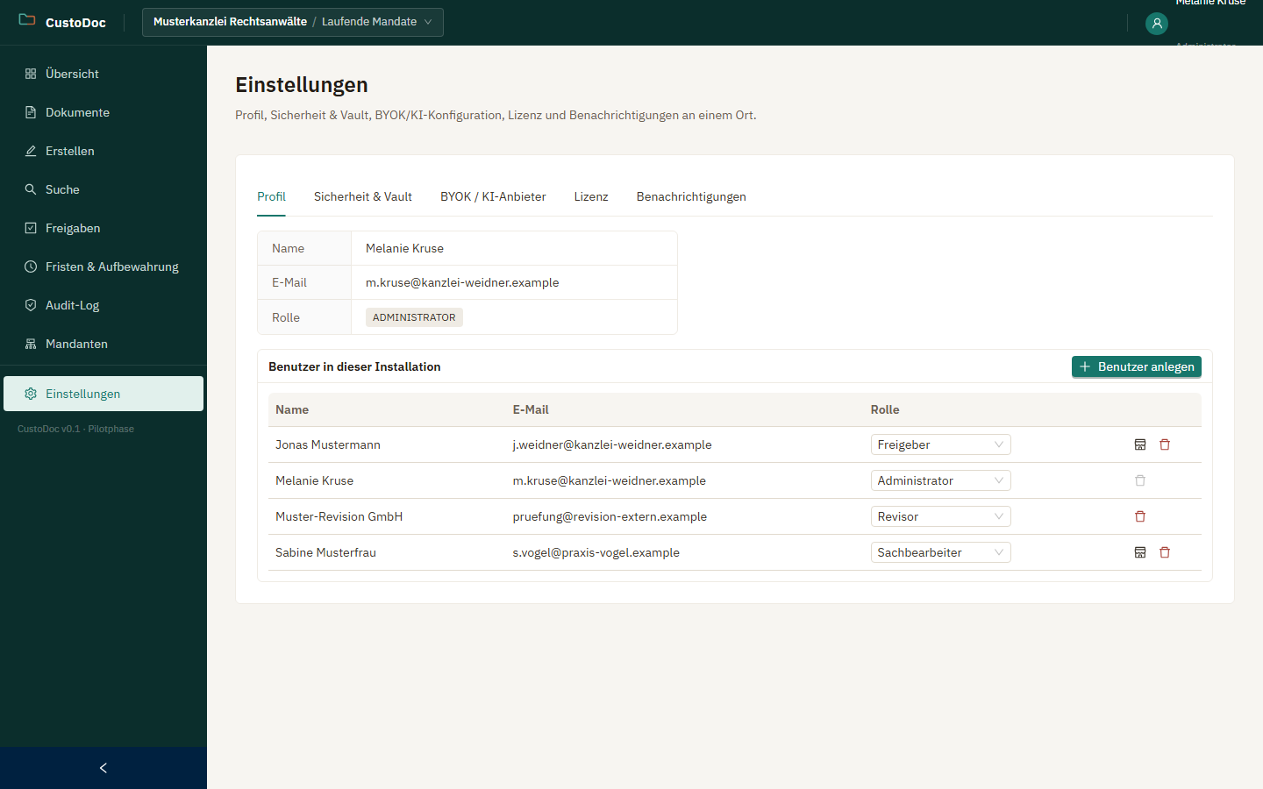Expand the Revisor role selector
Image resolution: width=1263 pixels, height=789 pixels.
(x=940, y=516)
